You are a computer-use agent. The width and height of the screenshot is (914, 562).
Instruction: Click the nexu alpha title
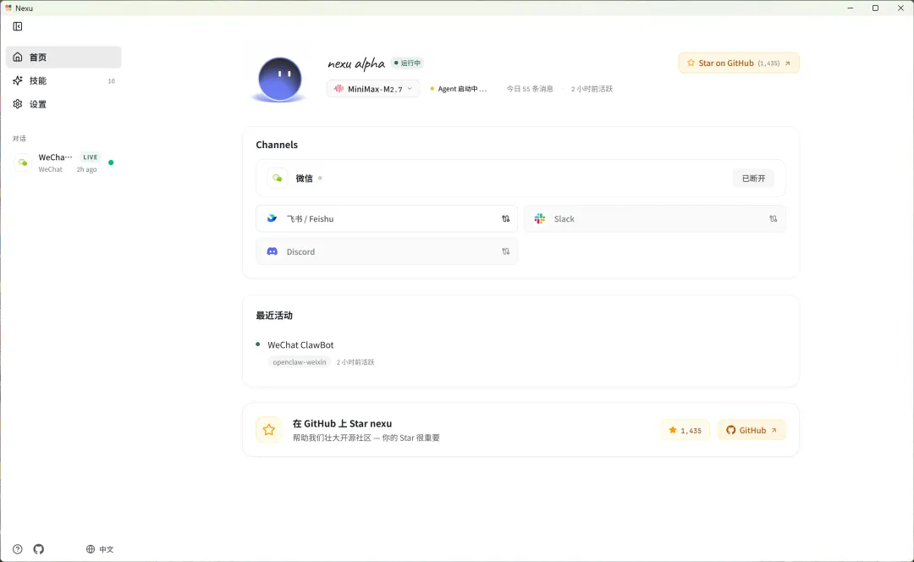(356, 63)
